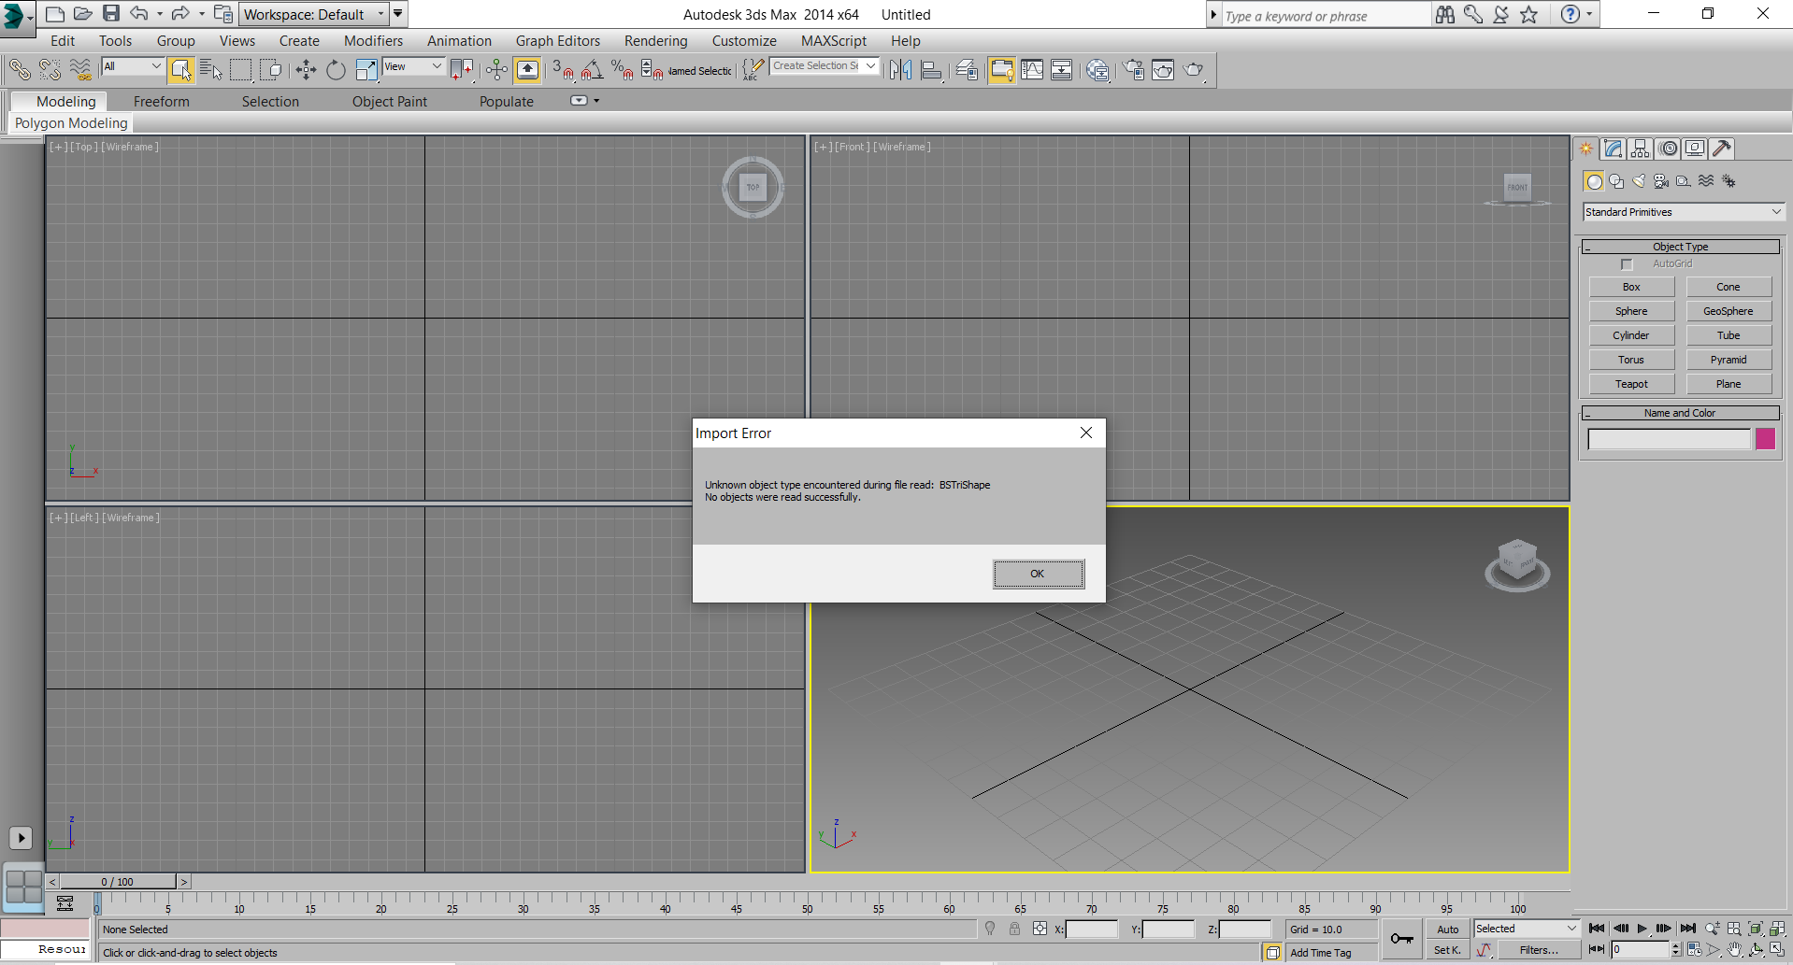Open the Material Editor
The width and height of the screenshot is (1793, 965).
tap(1097, 69)
